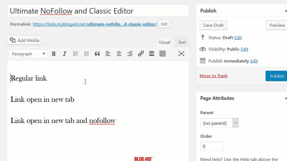Click the 'Page Attributes' heading

pyautogui.click(x=217, y=98)
